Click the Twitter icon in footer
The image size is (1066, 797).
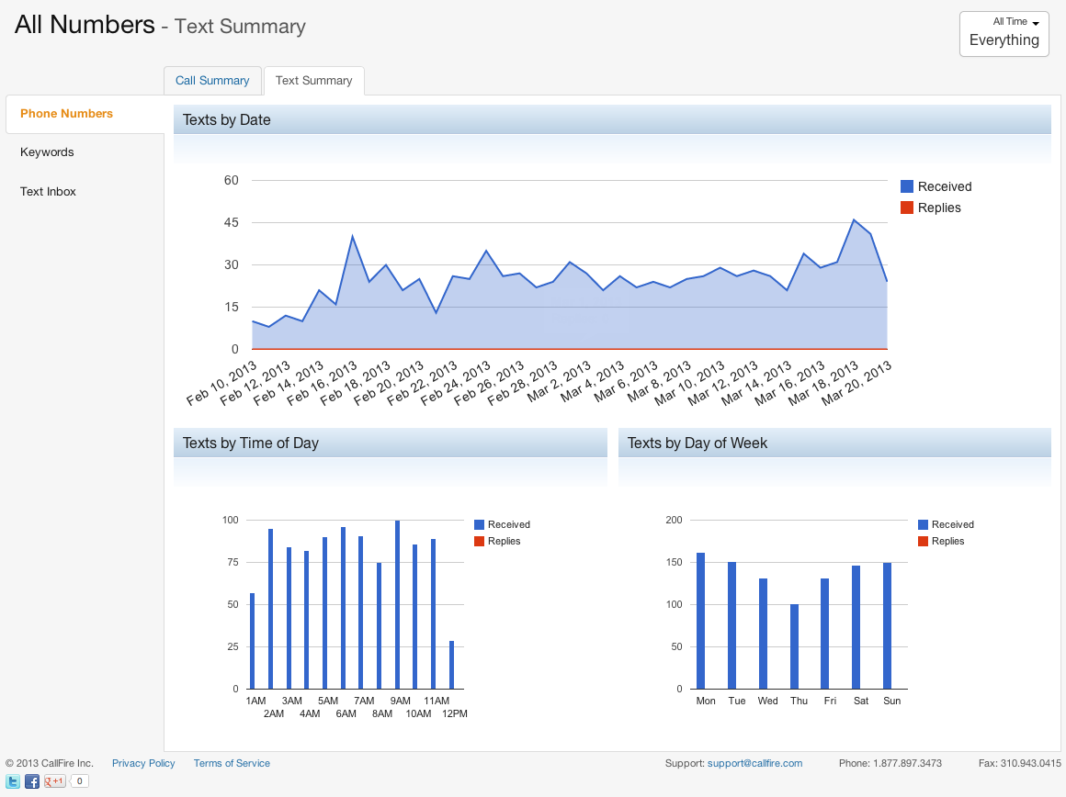point(14,781)
